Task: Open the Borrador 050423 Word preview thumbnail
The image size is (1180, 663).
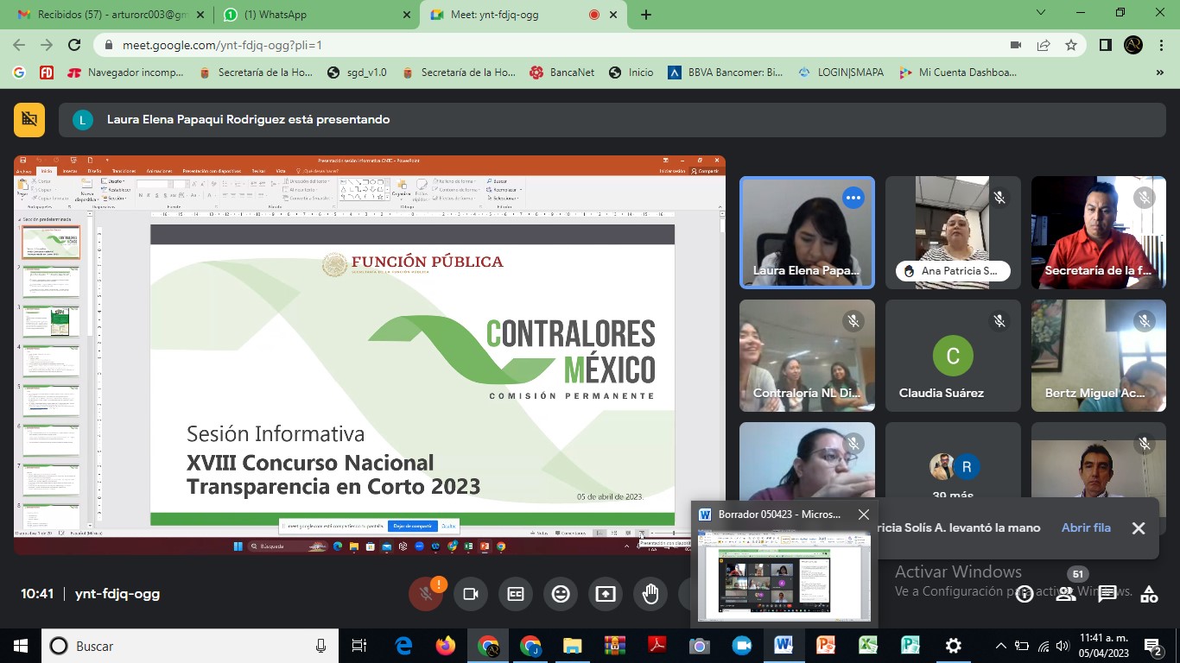Action: point(784,575)
